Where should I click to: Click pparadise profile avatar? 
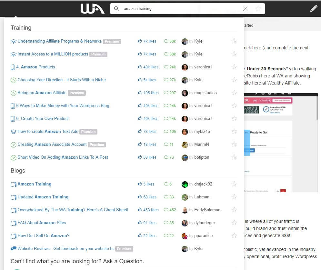[185, 236]
